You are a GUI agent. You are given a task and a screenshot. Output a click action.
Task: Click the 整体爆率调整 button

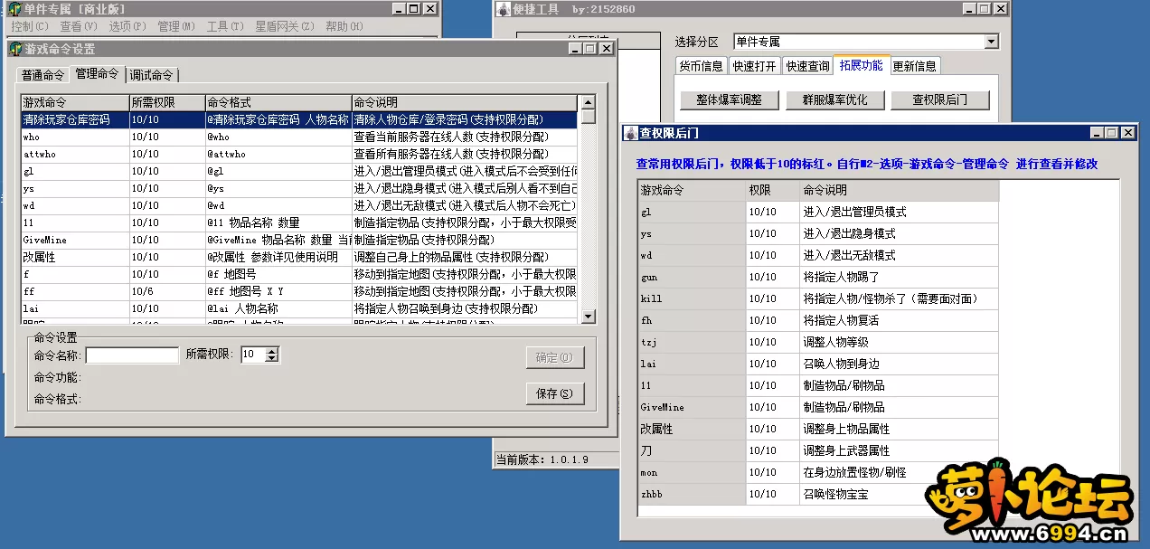pyautogui.click(x=729, y=99)
